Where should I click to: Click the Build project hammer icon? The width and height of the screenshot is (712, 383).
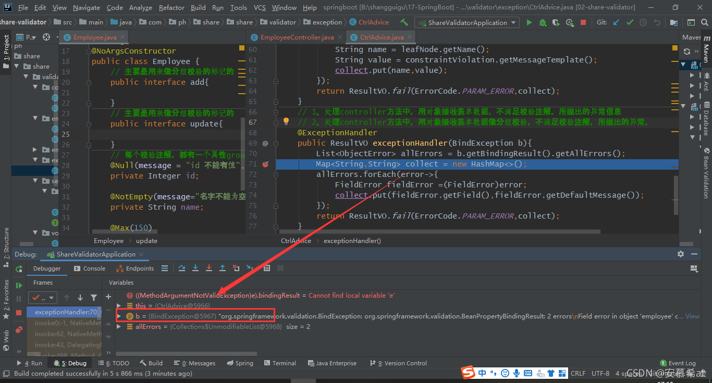(x=404, y=22)
